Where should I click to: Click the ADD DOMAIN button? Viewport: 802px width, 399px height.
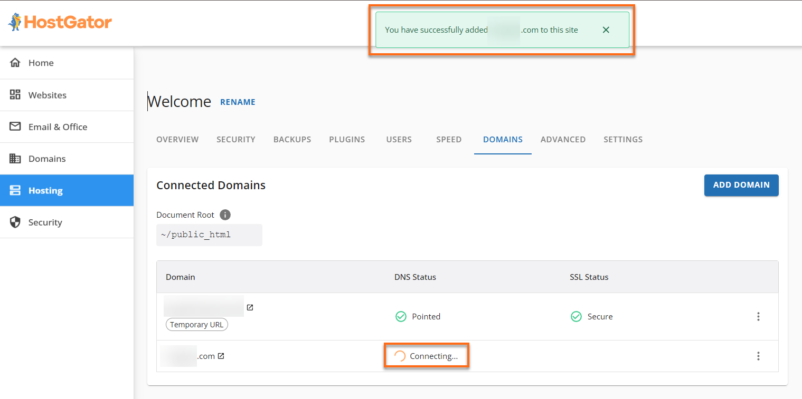741,185
